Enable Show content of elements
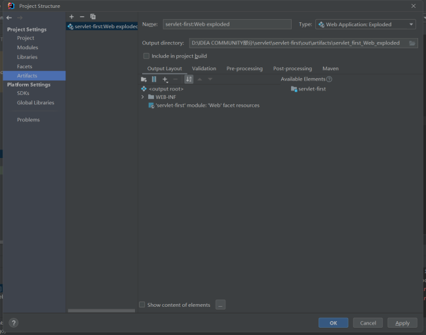 142,305
